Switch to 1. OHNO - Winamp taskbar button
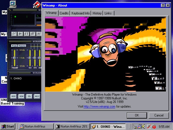Screen dimensions: 173x130 coord(108,126)
